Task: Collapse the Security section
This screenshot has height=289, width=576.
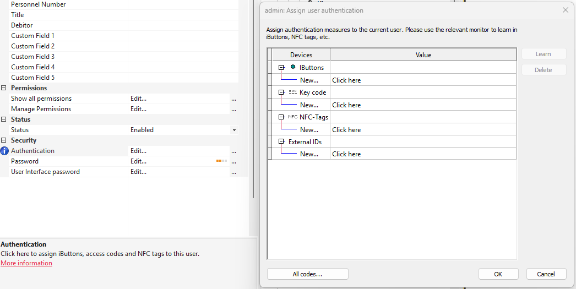Action: 4,140
